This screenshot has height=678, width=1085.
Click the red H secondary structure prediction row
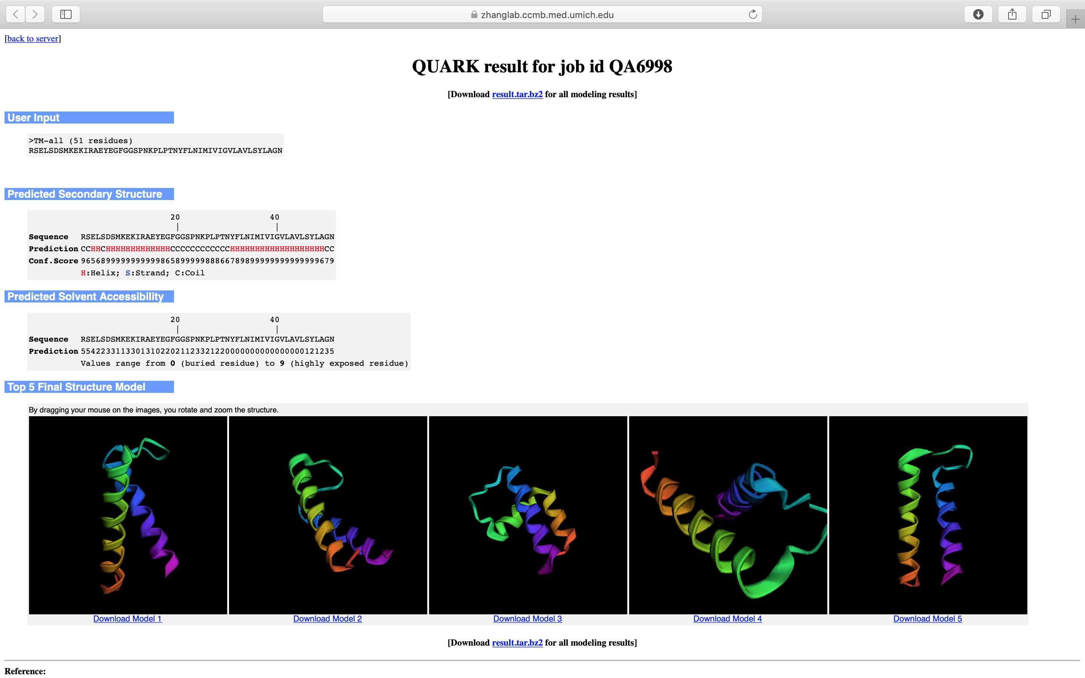(x=207, y=249)
